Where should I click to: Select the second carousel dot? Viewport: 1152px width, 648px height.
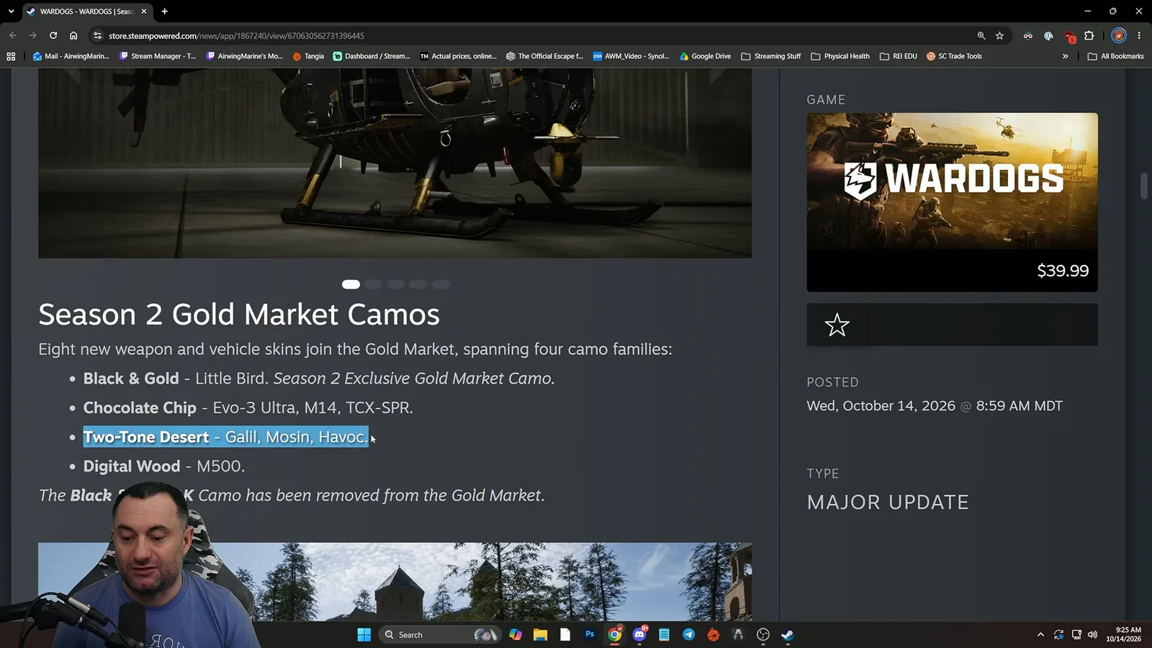tap(374, 284)
